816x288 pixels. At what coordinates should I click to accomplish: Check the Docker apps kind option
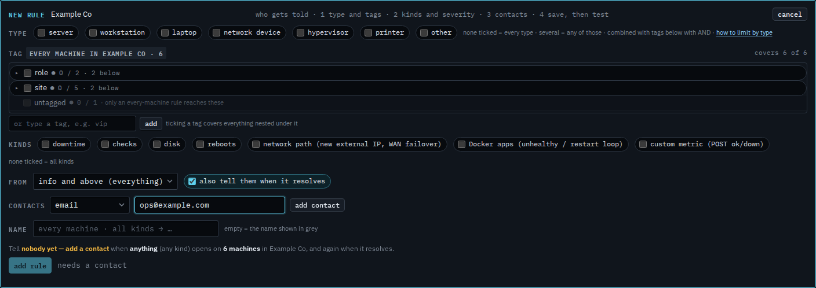[461, 144]
